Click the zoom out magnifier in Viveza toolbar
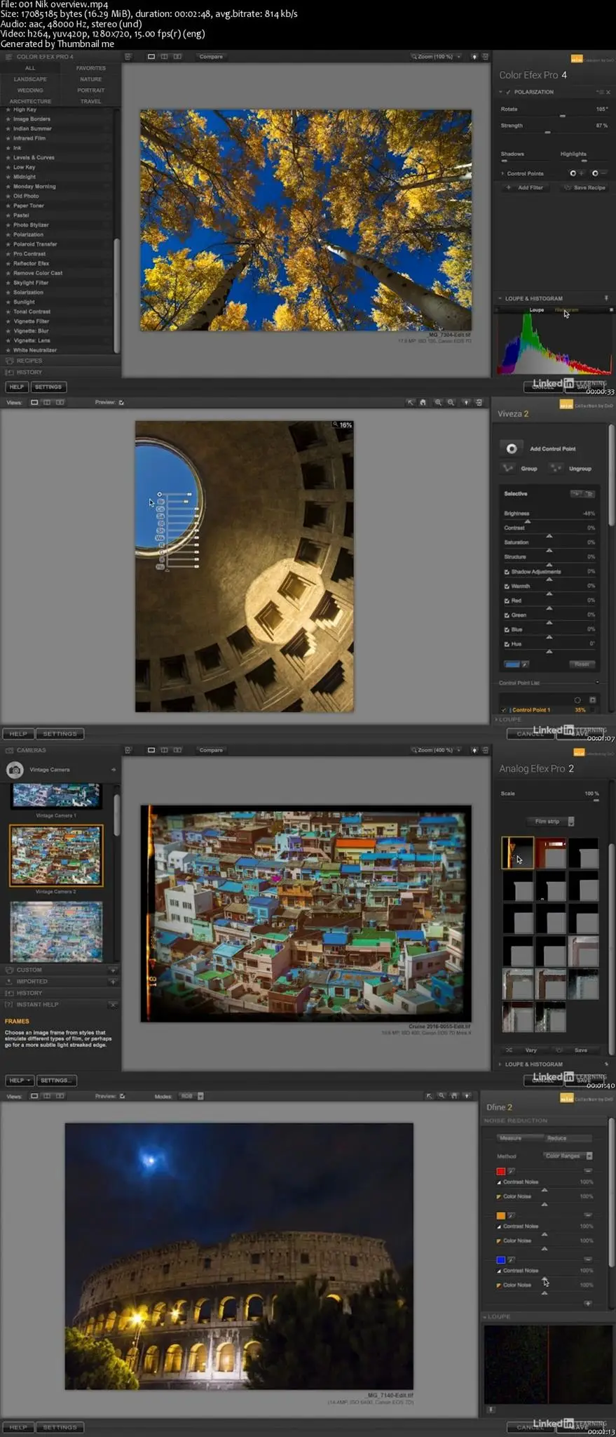Viewport: 616px width, 1437px height. coord(451,403)
